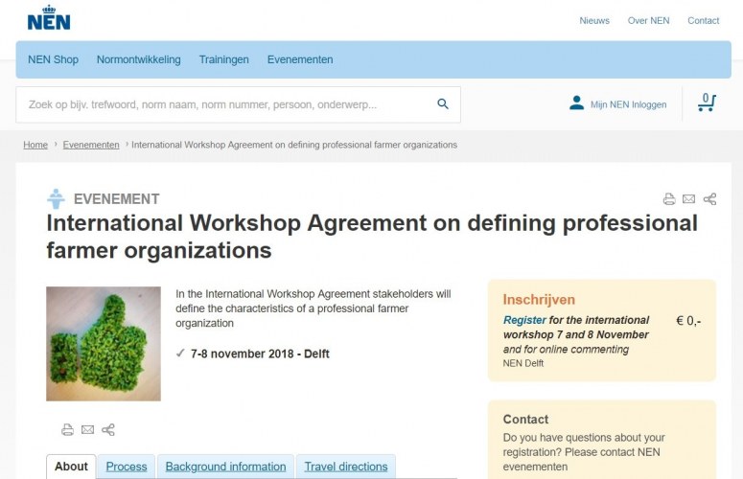Click the current page title in the breadcrumb
Image resolution: width=743 pixels, height=479 pixels.
pyautogui.click(x=294, y=145)
